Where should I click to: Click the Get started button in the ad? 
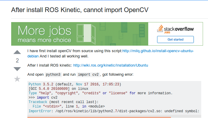point(175,39)
